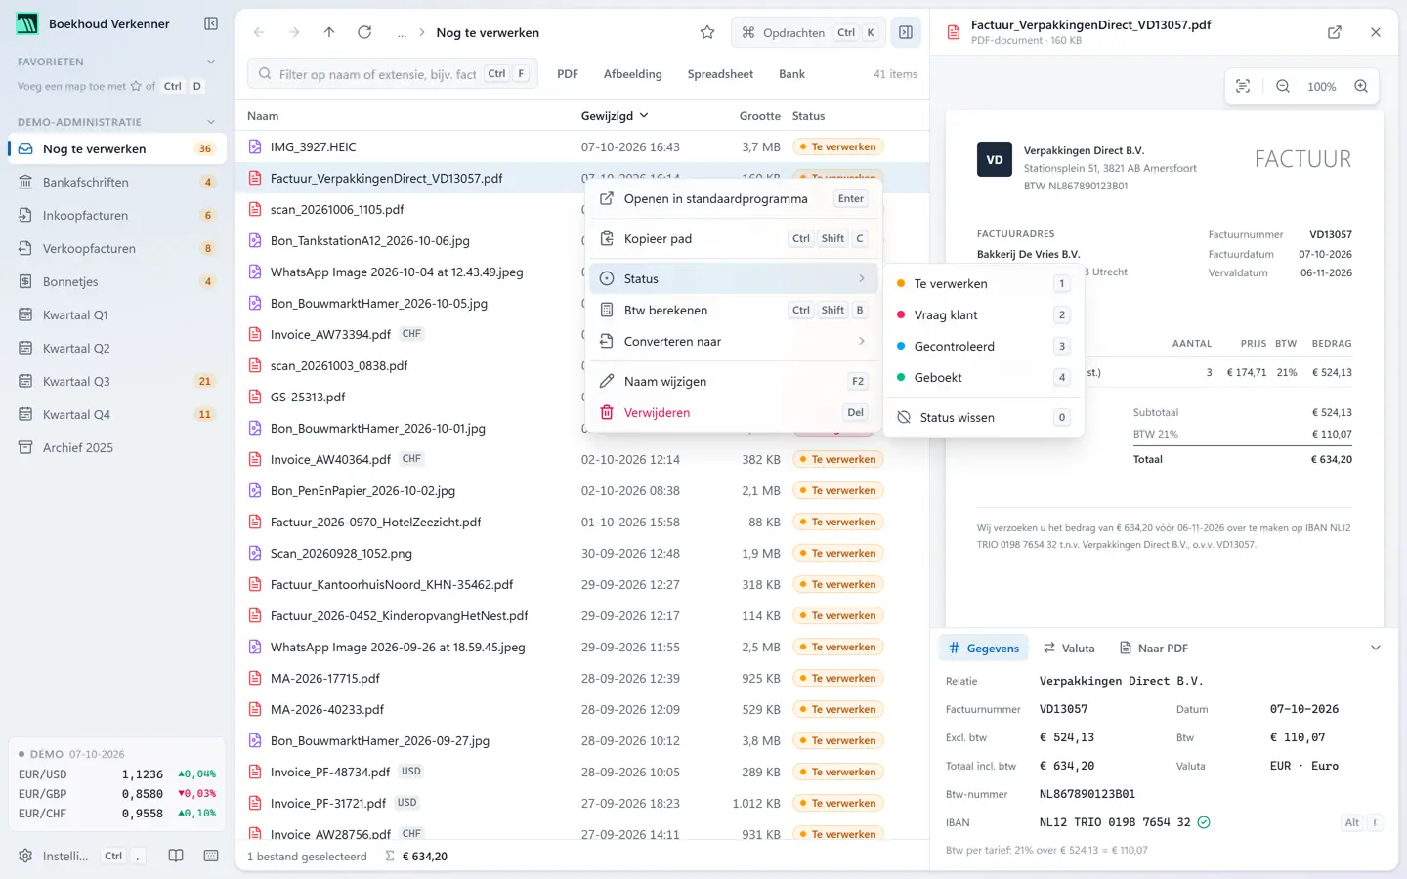Expand the Status submenu
This screenshot has height=879, width=1407.
click(733, 278)
